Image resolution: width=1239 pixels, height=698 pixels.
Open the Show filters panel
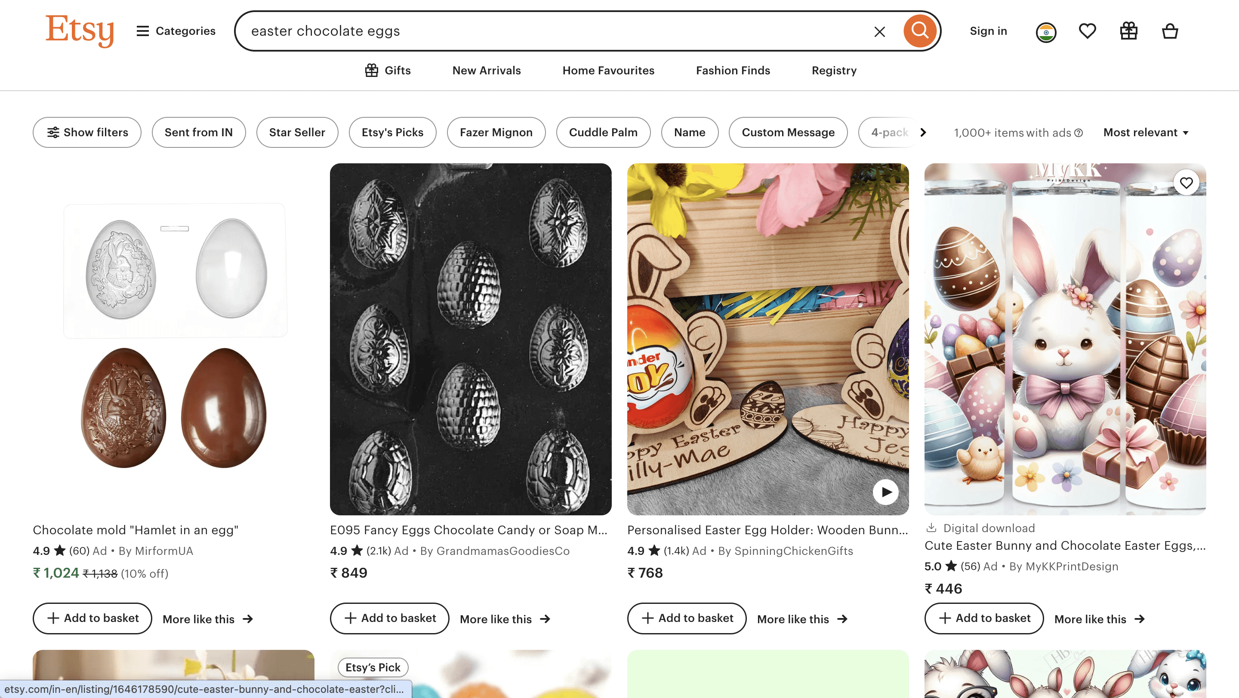[x=86, y=132]
